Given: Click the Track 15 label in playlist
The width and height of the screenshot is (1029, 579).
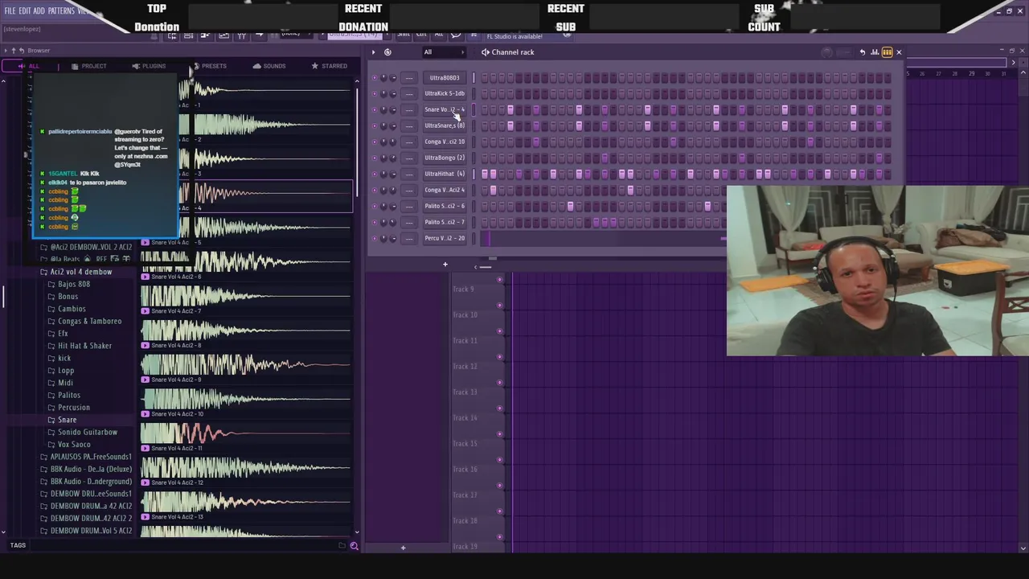Looking at the screenshot, I should pyautogui.click(x=465, y=444).
